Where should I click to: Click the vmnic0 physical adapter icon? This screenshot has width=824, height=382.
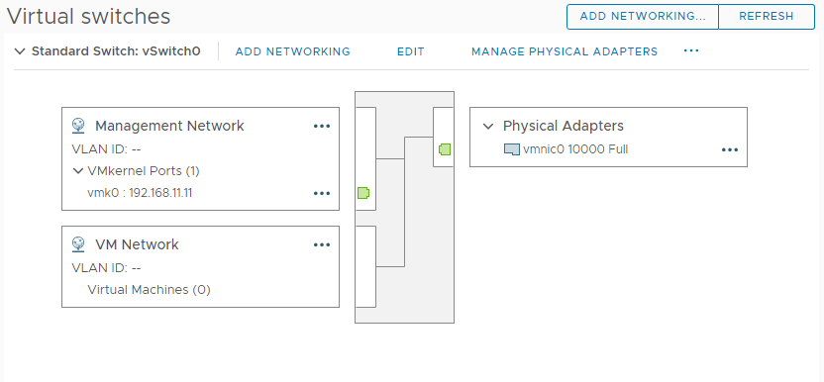512,149
